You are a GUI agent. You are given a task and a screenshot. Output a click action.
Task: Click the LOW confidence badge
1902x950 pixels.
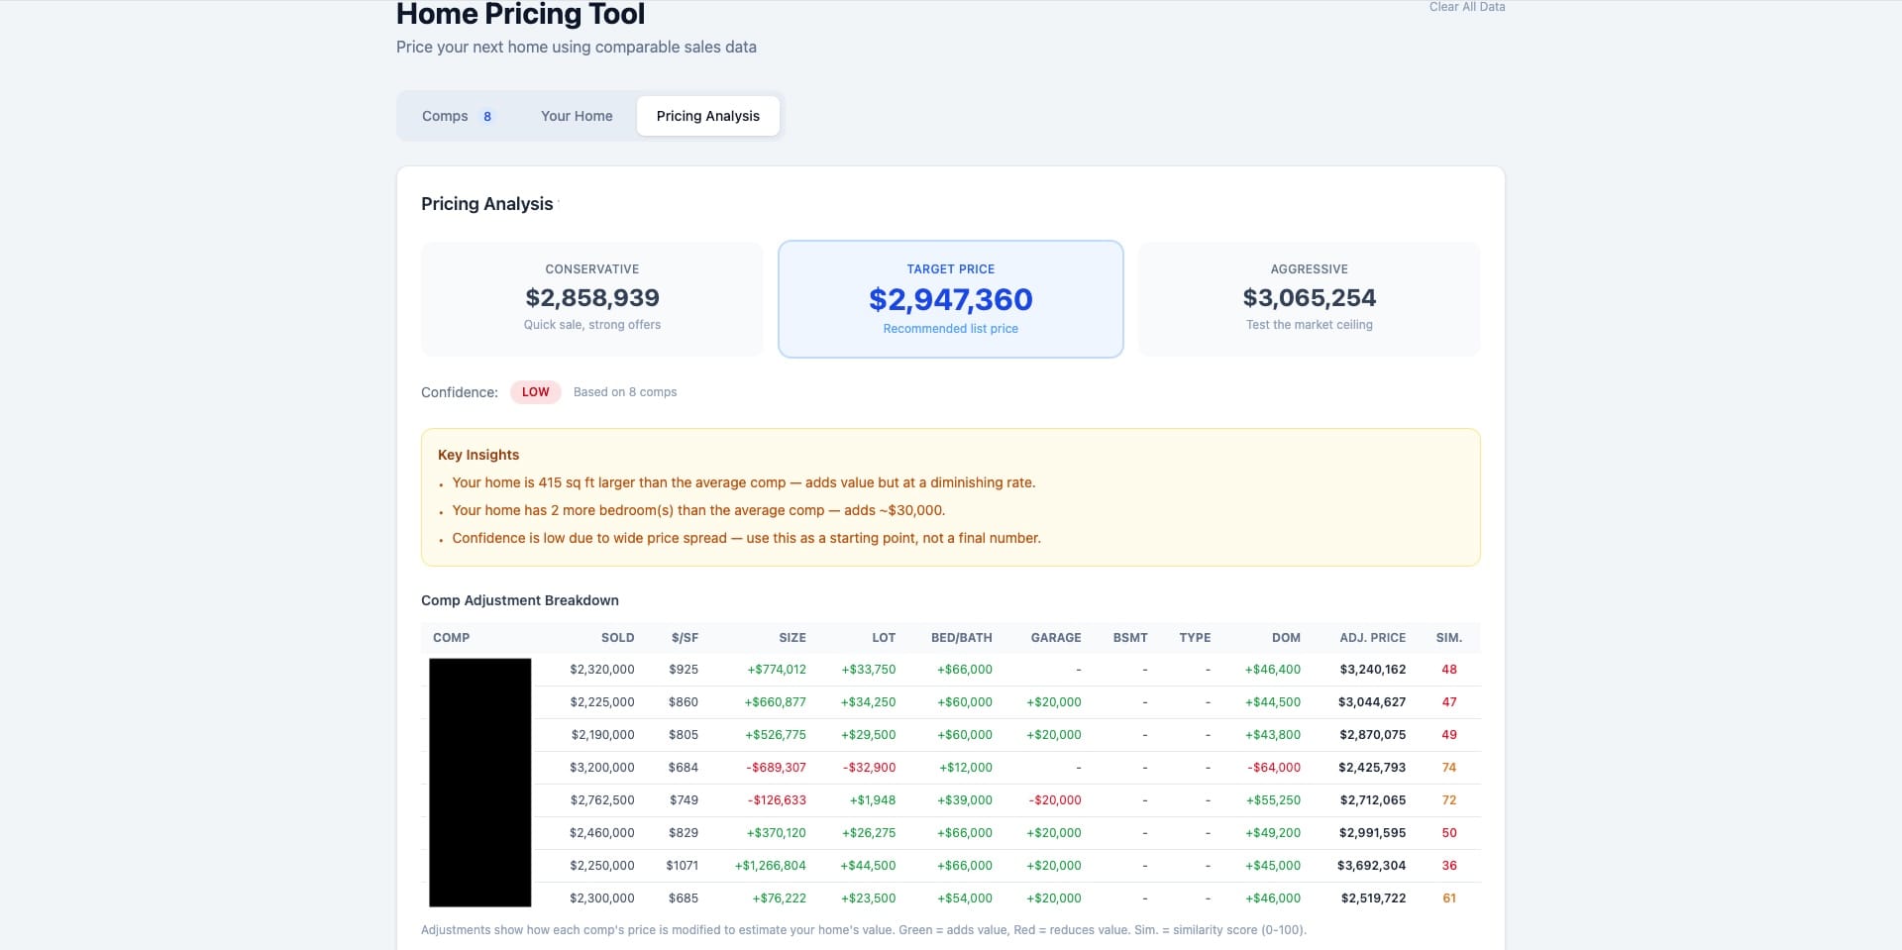click(535, 392)
